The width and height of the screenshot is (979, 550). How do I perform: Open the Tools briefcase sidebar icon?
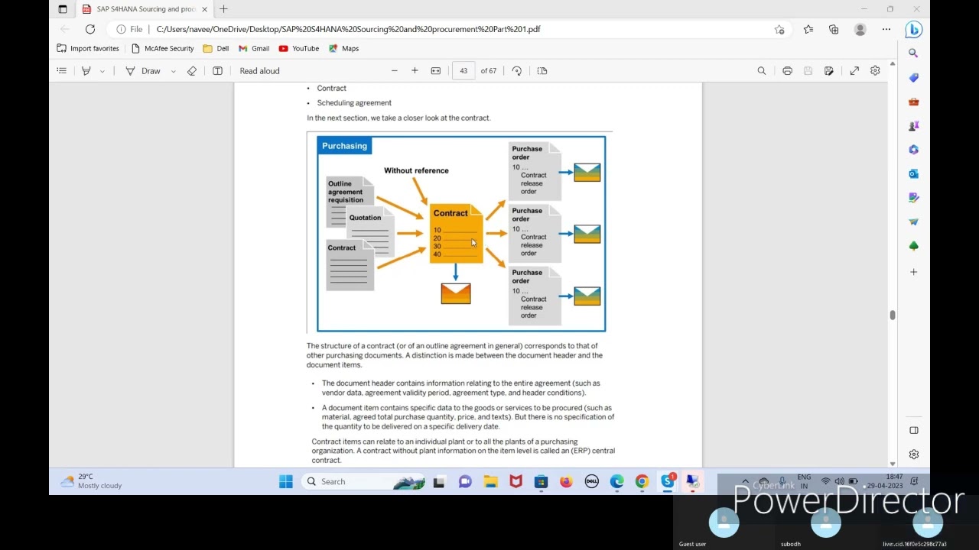tap(913, 102)
